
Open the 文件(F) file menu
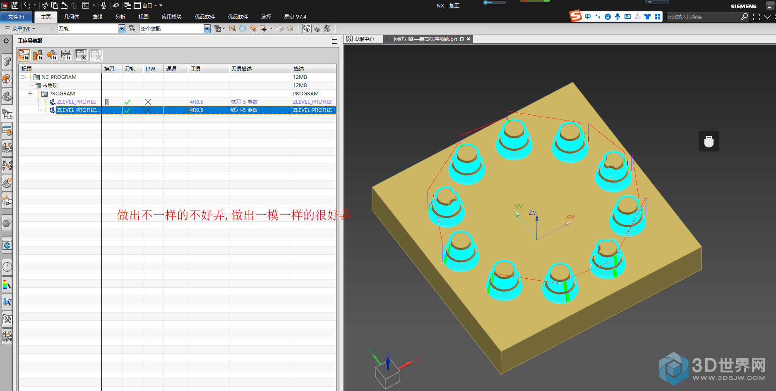16,17
